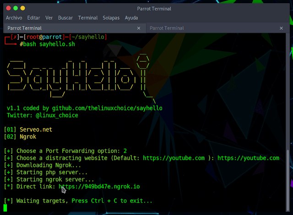Click the default https://youtube.com URL in parentheses
This screenshot has height=215, width=293.
[x=174, y=158]
